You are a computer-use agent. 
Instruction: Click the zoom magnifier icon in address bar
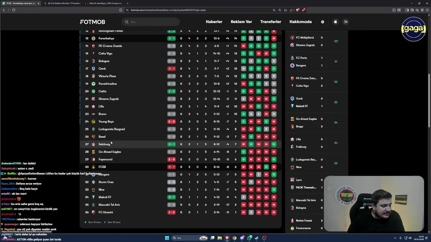click(280, 10)
